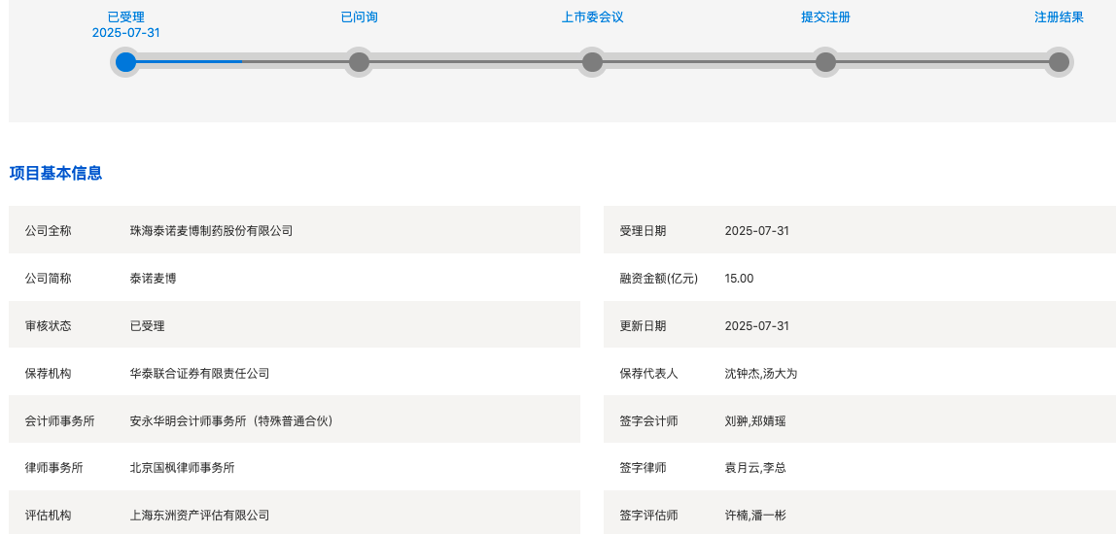Image resolution: width=1116 pixels, height=534 pixels.
Task: Click the 上市委会议 progress step circle
Action: coord(592,62)
